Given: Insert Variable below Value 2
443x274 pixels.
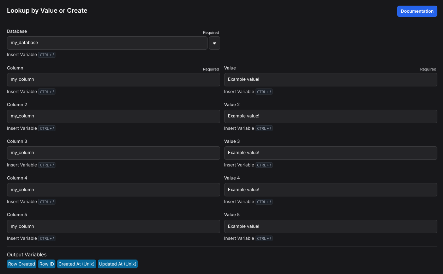Looking at the screenshot, I should click(239, 128).
